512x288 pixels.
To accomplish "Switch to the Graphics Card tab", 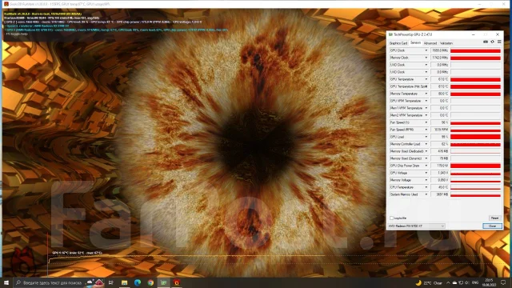I will (x=398, y=43).
